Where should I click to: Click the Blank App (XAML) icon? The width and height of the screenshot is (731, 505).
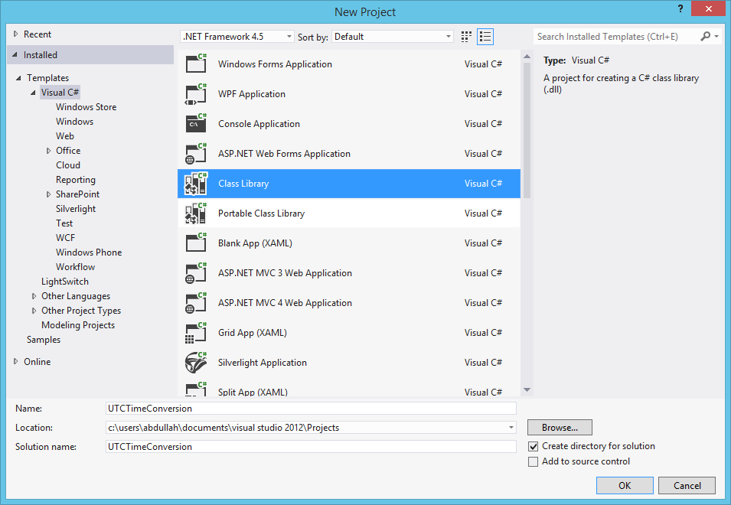[x=196, y=243]
